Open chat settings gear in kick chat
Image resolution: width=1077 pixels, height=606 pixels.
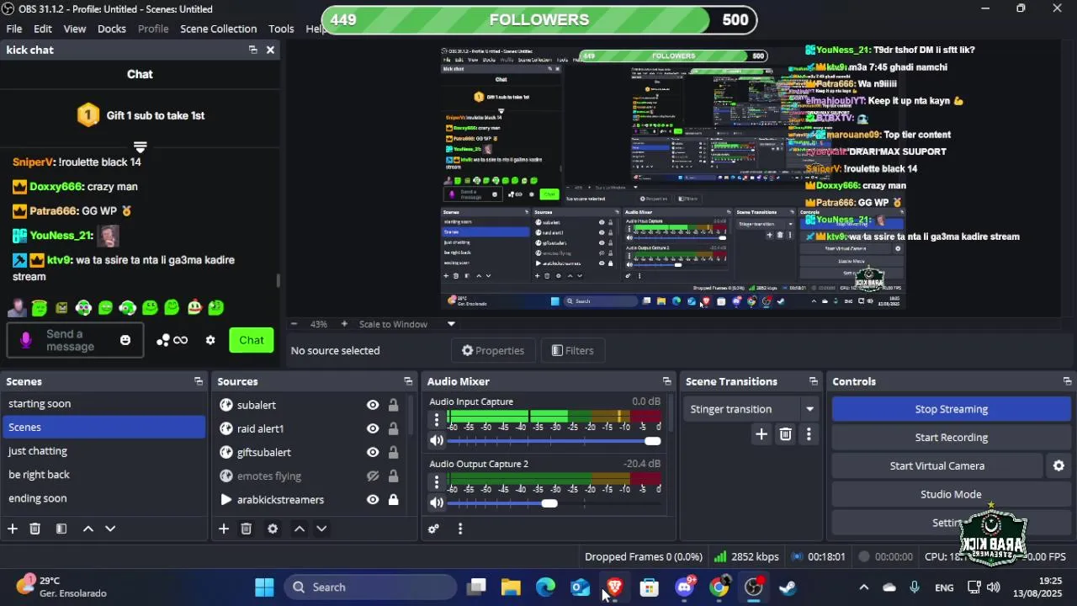tap(210, 340)
